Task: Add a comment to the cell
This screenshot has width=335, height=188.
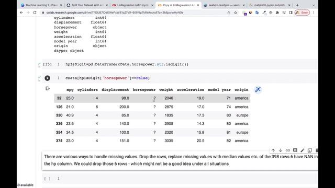Action: point(295,150)
